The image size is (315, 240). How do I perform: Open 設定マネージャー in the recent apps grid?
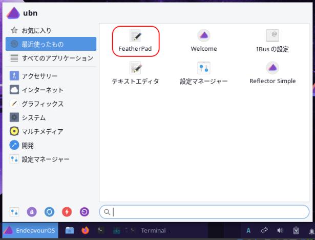tap(204, 73)
